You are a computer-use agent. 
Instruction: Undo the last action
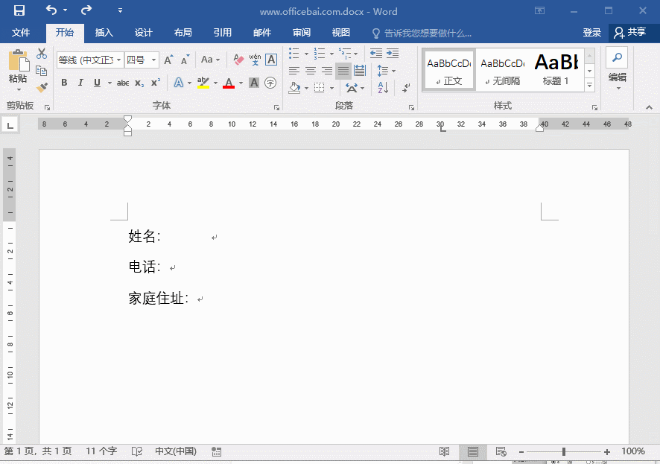pyautogui.click(x=51, y=10)
